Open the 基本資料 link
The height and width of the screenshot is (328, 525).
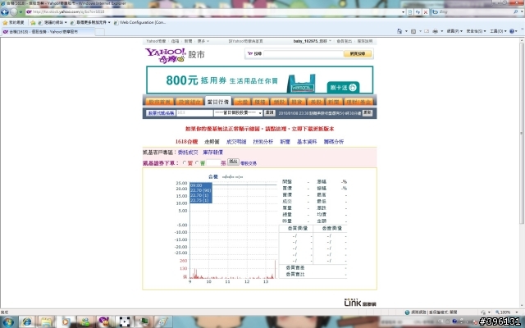point(307,142)
